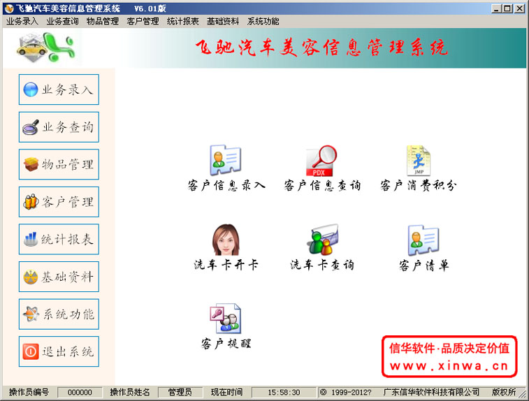Launch the 洗车卡开卡 woman portrait icon

226,240
